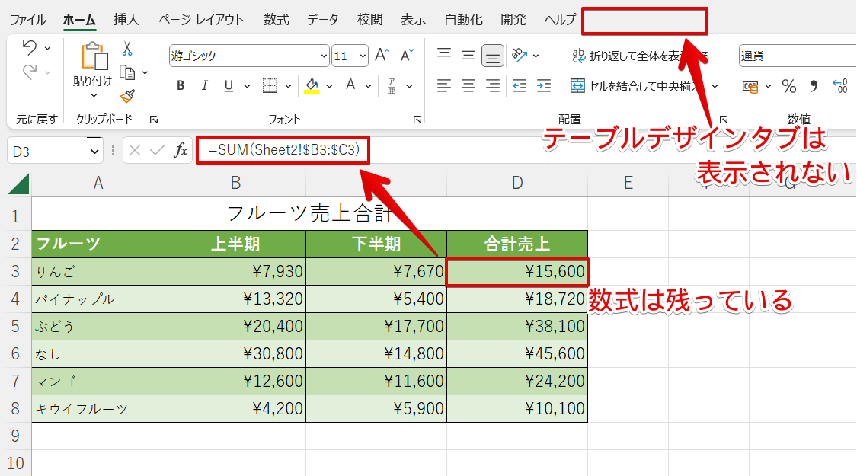Open fill color dropdown arrow
The width and height of the screenshot is (857, 476).
click(329, 86)
